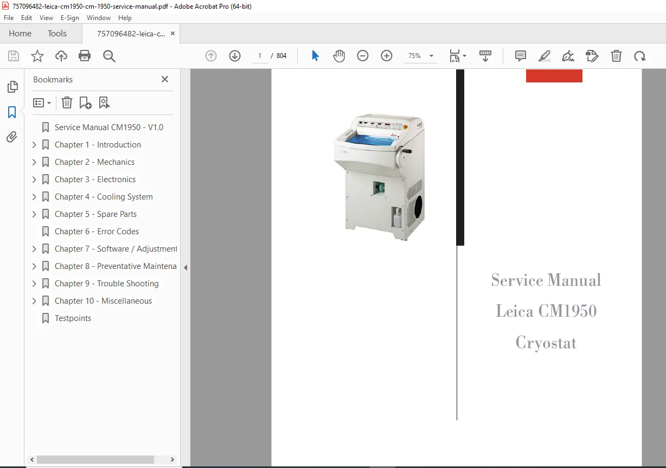Select the highlighter pen tool
The height and width of the screenshot is (468, 666).
[x=545, y=56]
